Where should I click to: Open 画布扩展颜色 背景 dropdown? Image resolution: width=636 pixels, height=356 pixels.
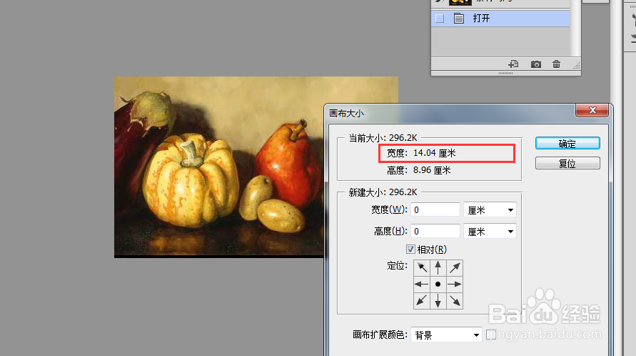[x=446, y=335]
